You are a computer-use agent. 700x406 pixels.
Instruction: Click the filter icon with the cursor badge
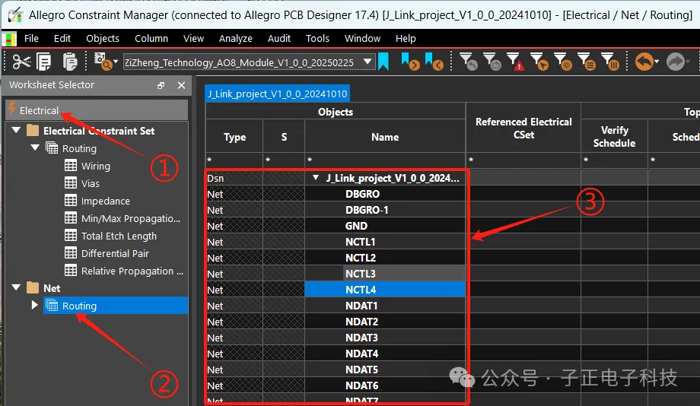click(539, 62)
